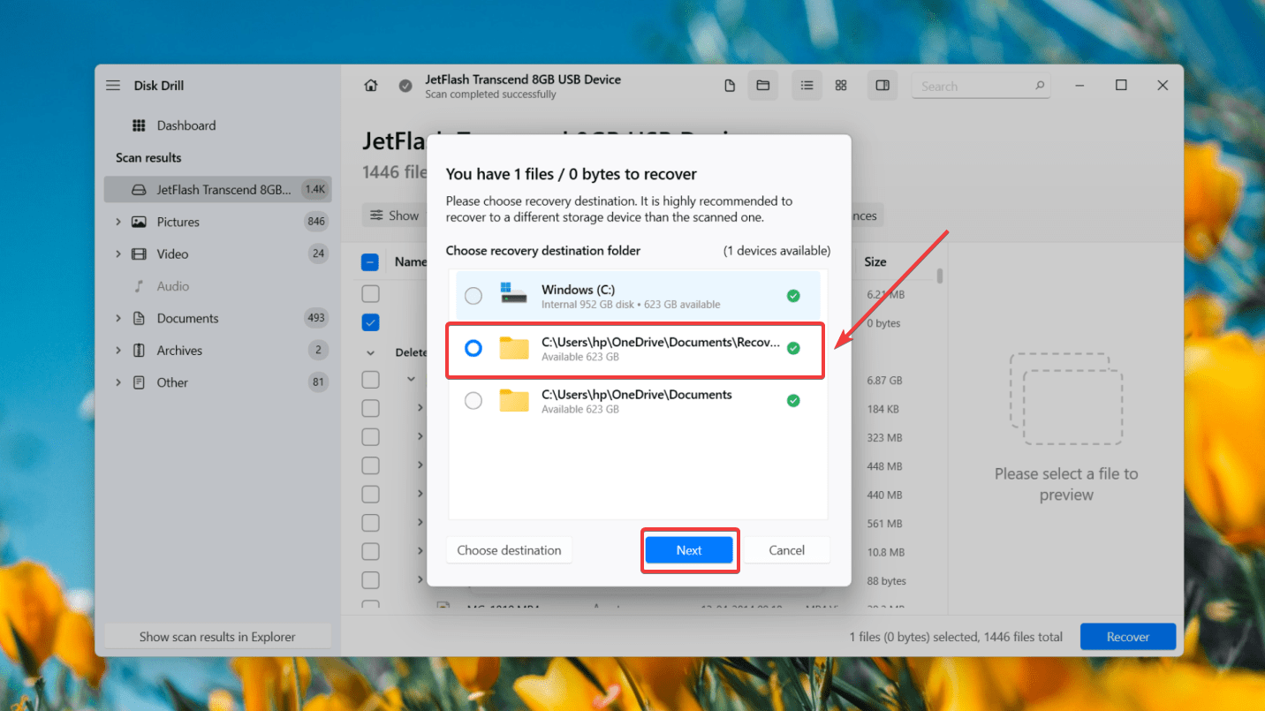Toggle the select-all checkbox in header
Image resolution: width=1265 pixels, height=711 pixels.
point(370,262)
